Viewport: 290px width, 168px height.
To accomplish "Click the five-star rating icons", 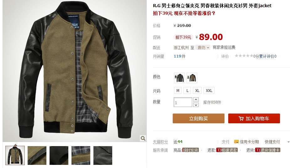I will (244, 56).
